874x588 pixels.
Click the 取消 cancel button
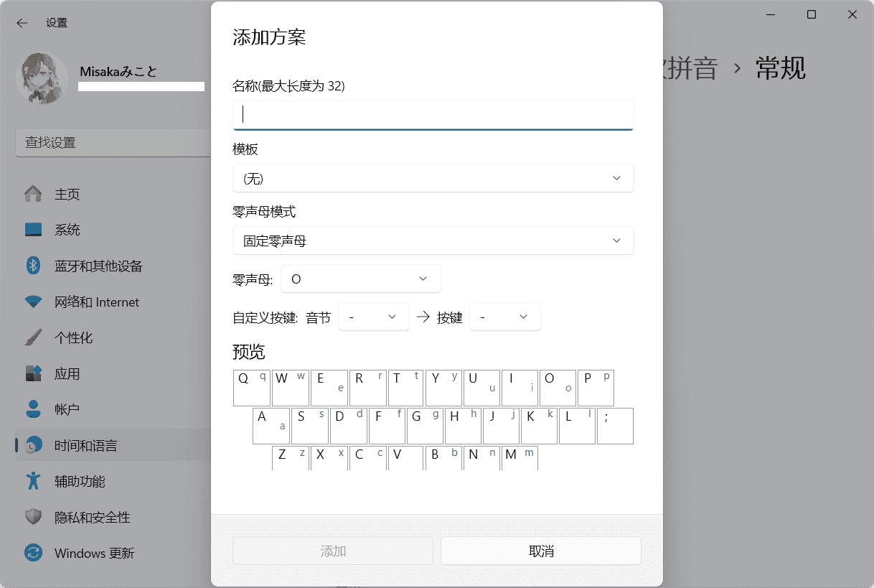540,550
